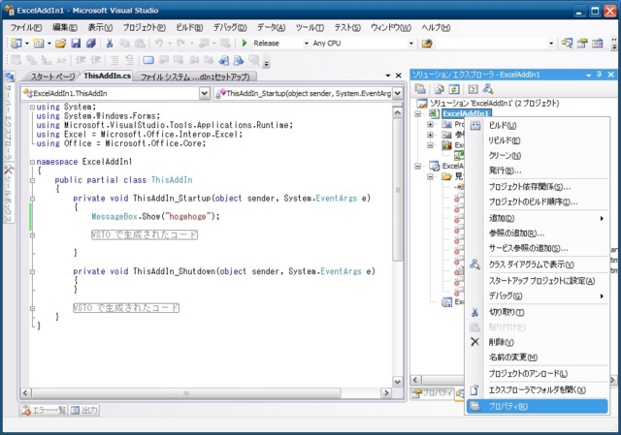The image size is (621, 435).
Task: Save the current file with the floppy icon
Action: pos(76,43)
